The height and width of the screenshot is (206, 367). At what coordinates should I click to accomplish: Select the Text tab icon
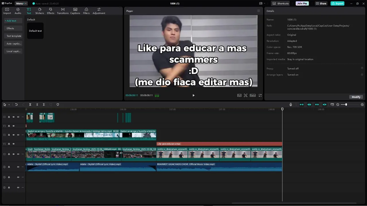pyautogui.click(x=29, y=11)
